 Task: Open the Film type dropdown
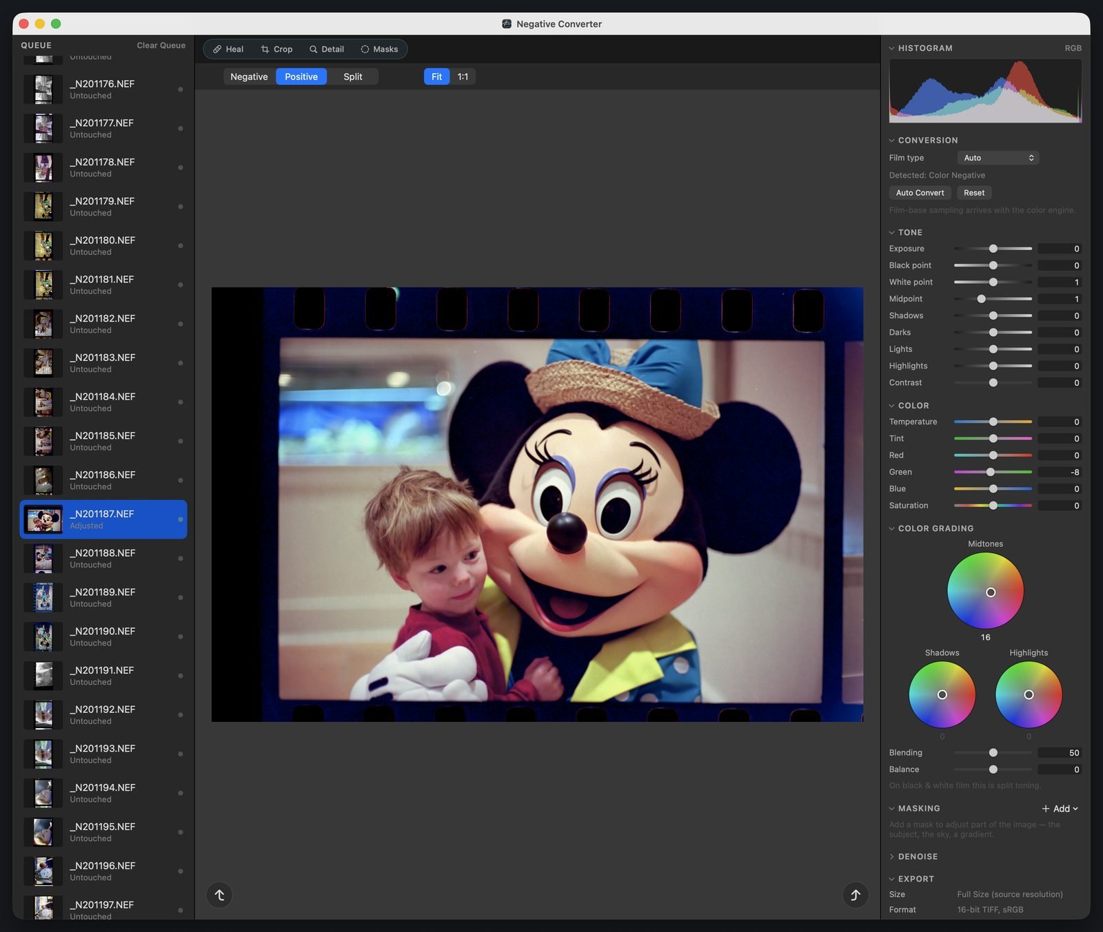pos(998,158)
